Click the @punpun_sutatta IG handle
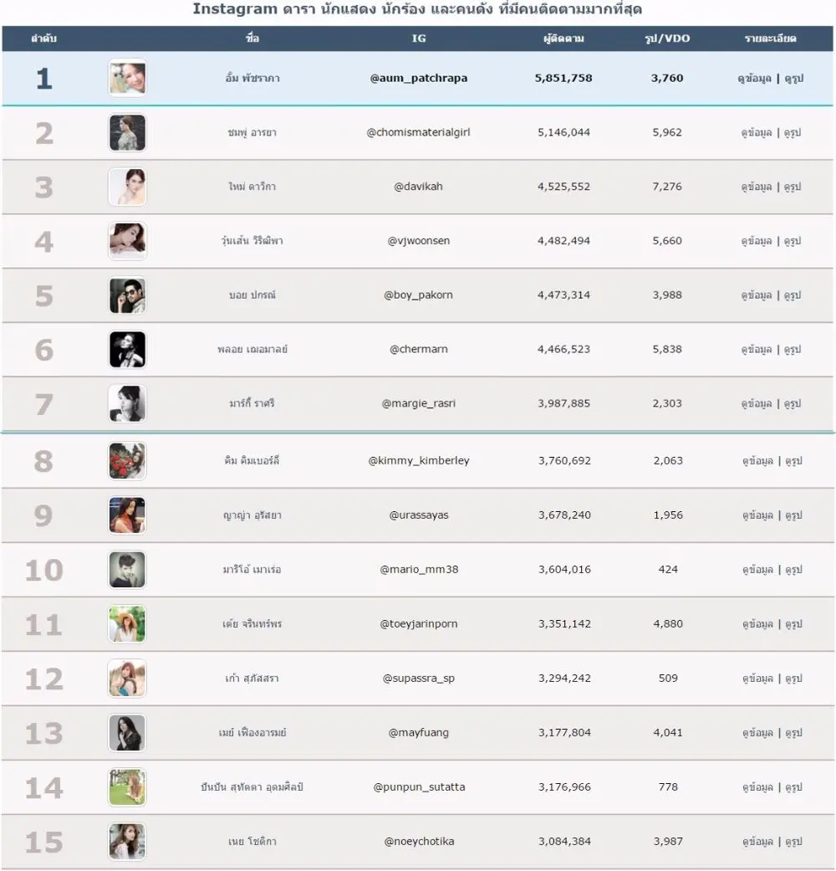The image size is (836, 871). 419,786
